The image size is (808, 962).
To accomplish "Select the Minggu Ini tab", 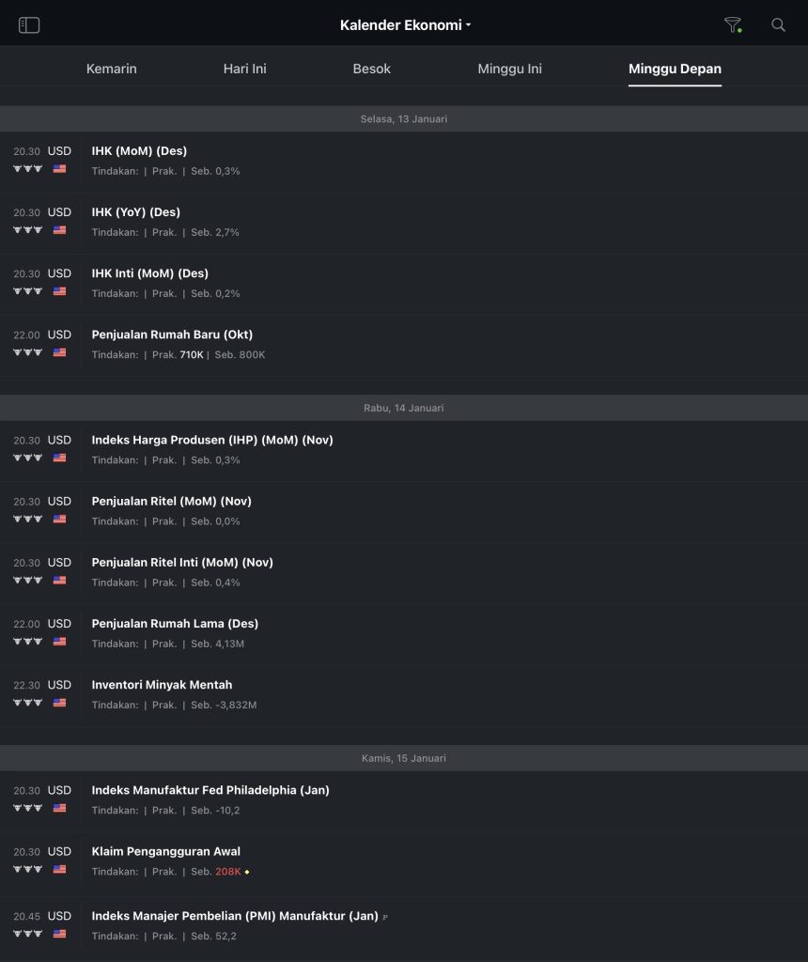I will (x=509, y=69).
